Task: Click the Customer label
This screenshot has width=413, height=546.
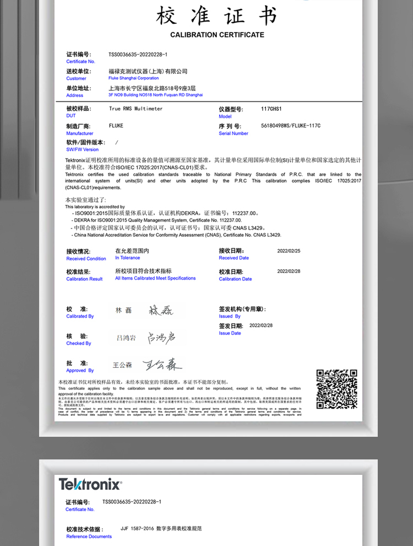Action: coord(76,79)
